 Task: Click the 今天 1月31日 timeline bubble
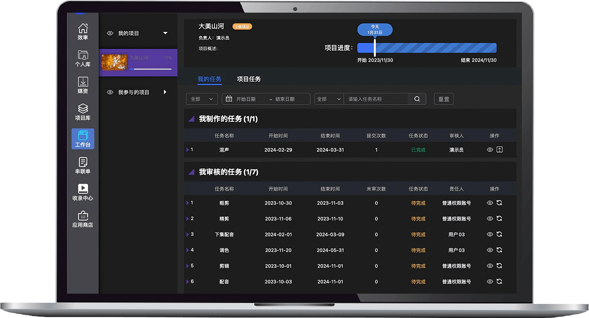click(375, 29)
